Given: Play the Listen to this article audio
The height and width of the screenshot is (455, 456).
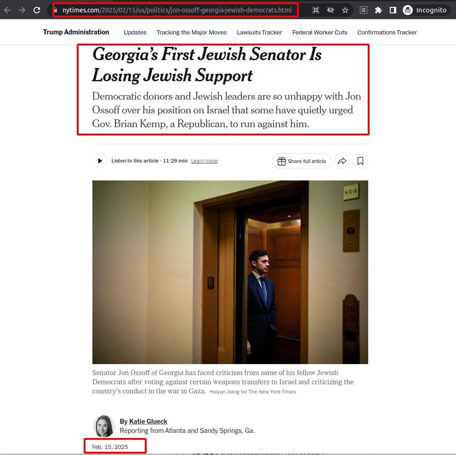Looking at the screenshot, I should pos(100,161).
